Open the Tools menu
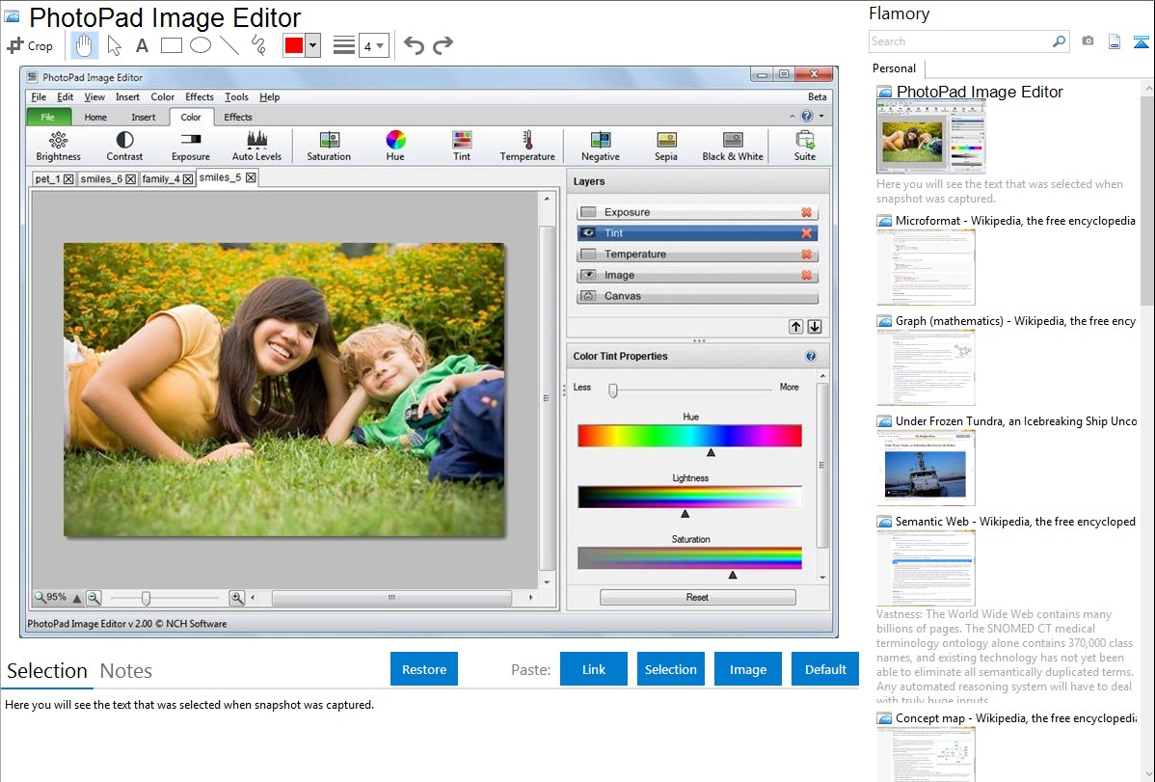The width and height of the screenshot is (1155, 782). [236, 96]
